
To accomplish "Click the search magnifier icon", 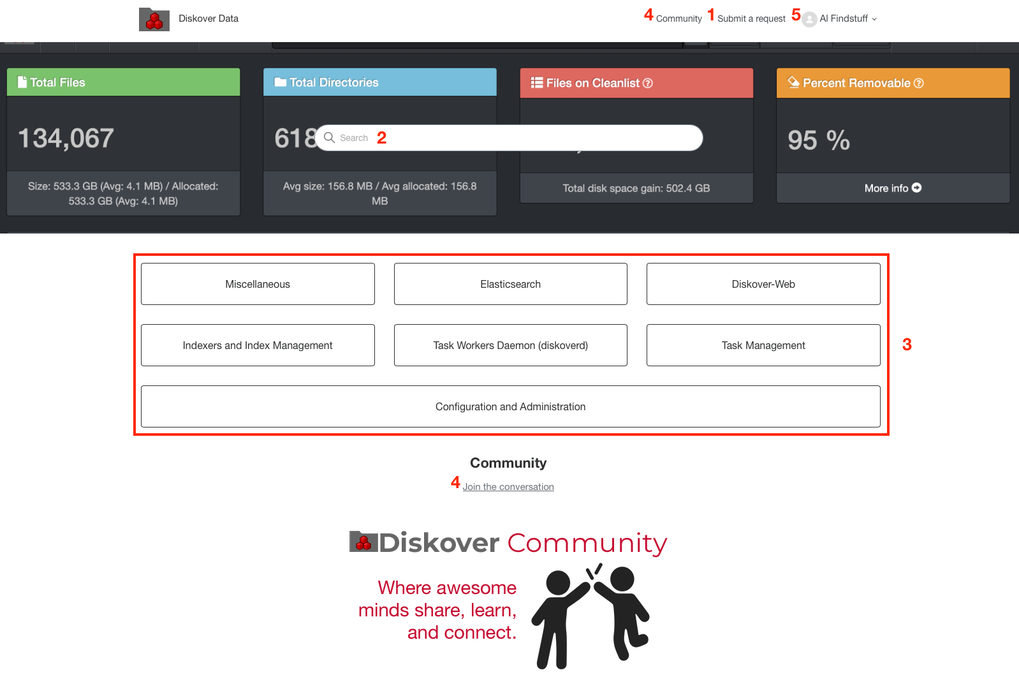I will tap(329, 138).
